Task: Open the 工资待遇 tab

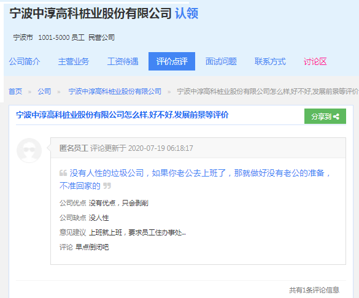Action: [123, 61]
